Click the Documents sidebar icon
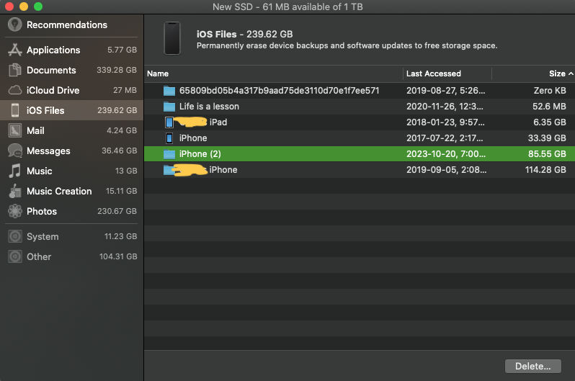Screen dimensions: 575x381 pyautogui.click(x=14, y=70)
